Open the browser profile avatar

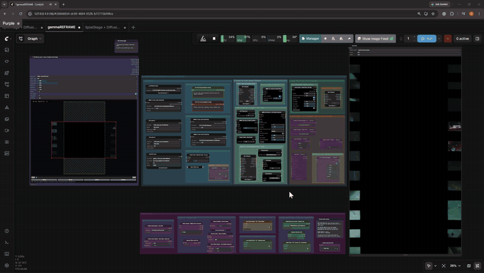[471, 13]
